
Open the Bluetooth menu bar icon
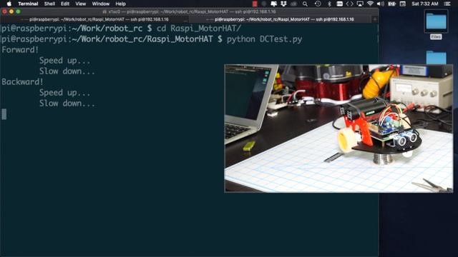(329, 4)
